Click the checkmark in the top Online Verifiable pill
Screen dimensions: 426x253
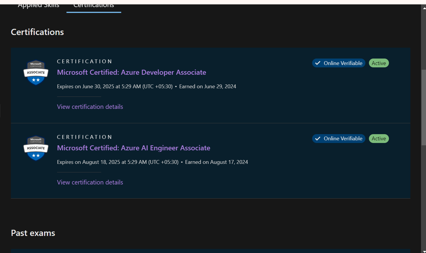(317, 63)
